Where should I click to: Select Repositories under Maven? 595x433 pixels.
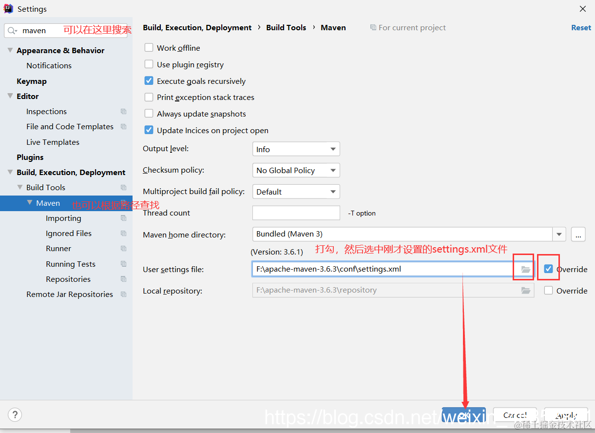click(x=68, y=279)
